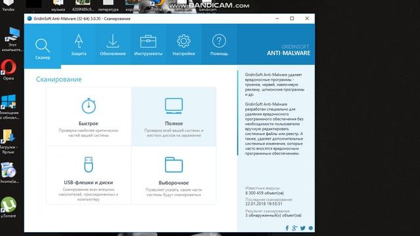The height and width of the screenshot is (236, 420).
Task: Switch to the Защита tab
Action: [79, 45]
